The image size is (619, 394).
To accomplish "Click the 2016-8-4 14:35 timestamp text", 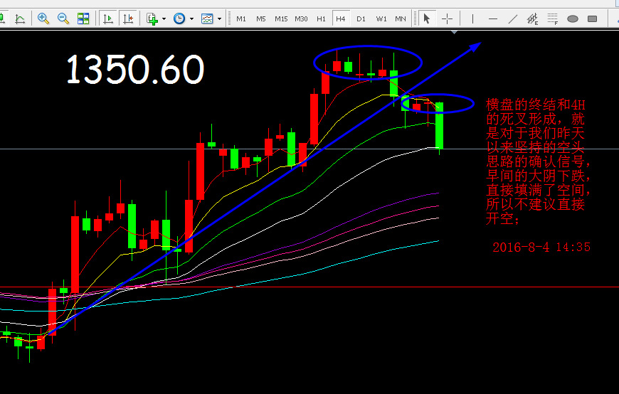I will [x=541, y=247].
